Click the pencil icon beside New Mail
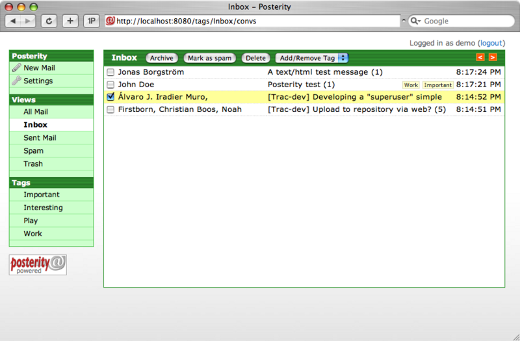This screenshot has width=520, height=341. 17,68
